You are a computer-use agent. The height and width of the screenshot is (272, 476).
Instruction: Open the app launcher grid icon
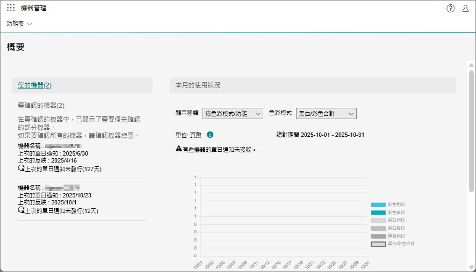11,8
